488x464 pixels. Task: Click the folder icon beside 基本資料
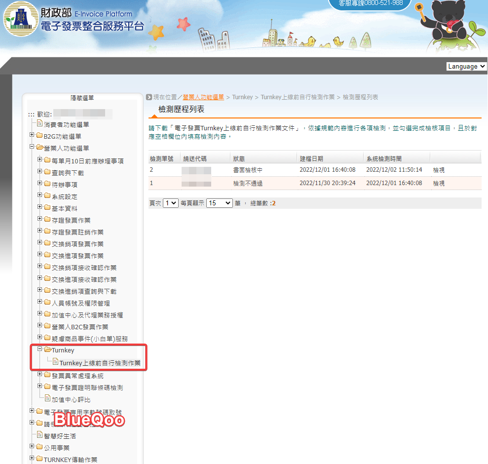pos(47,208)
